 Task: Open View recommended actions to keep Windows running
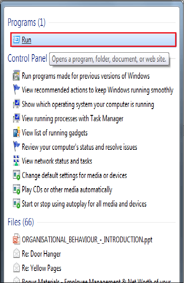pos(97,90)
